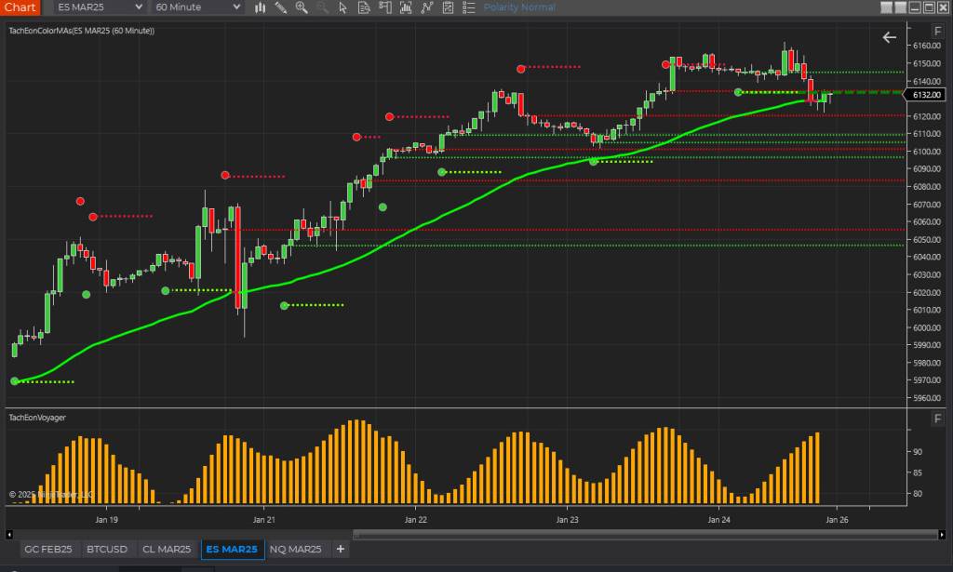Open the properties list icon

pyautogui.click(x=468, y=7)
